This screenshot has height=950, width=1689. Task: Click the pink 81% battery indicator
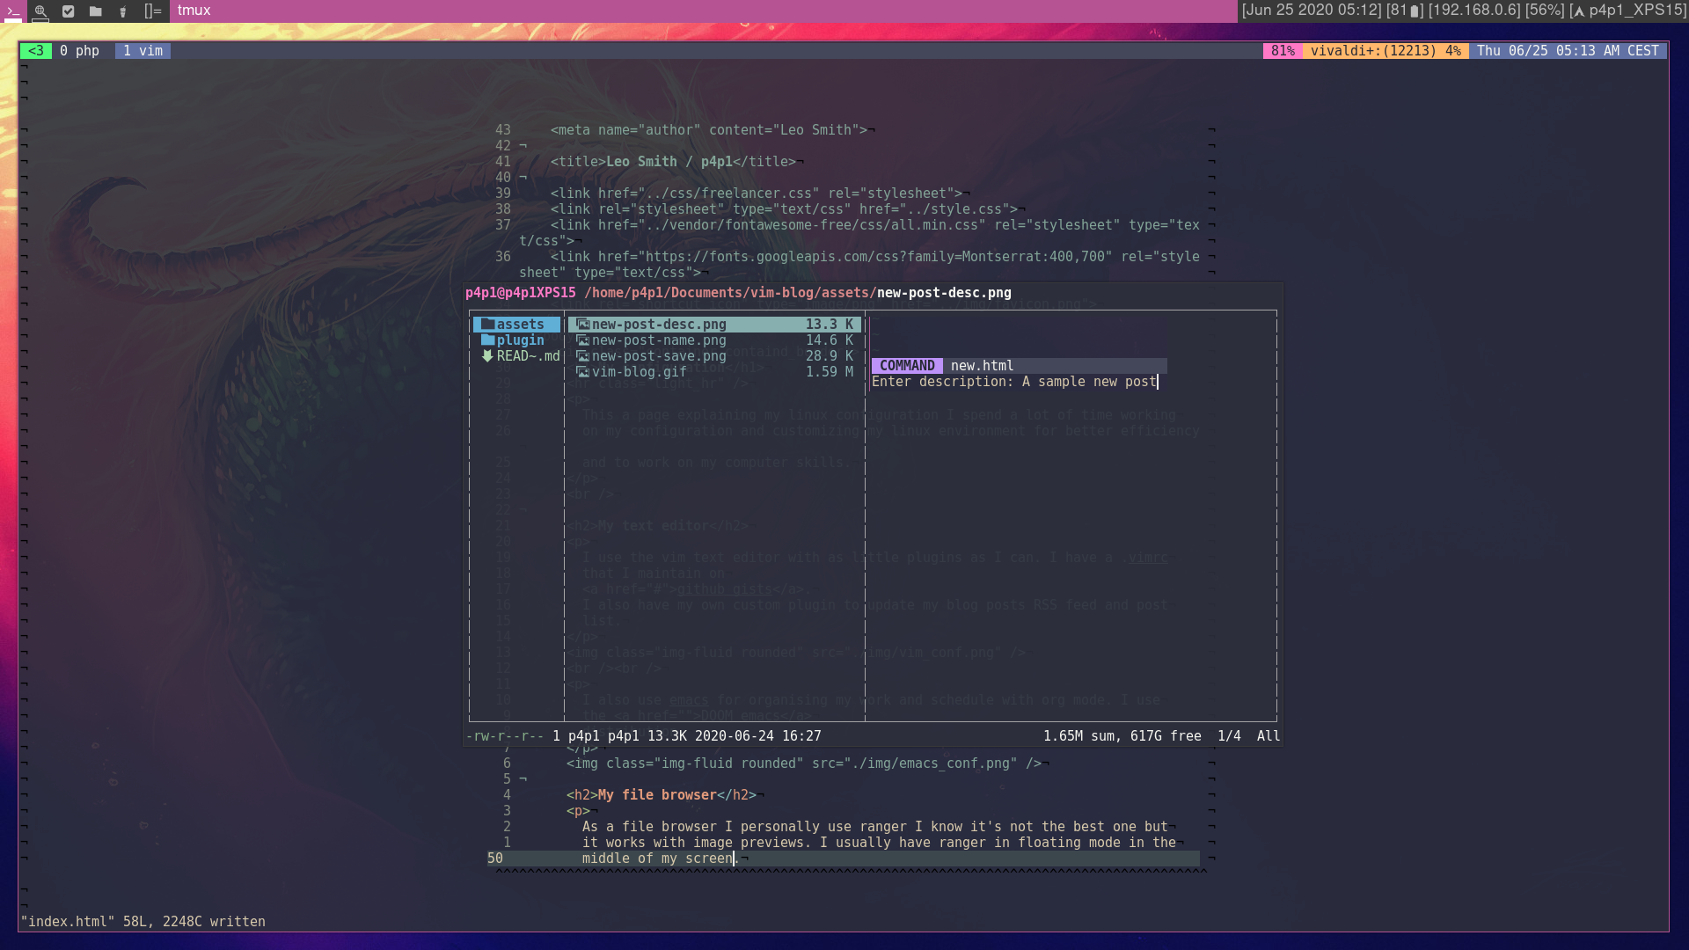click(1282, 51)
